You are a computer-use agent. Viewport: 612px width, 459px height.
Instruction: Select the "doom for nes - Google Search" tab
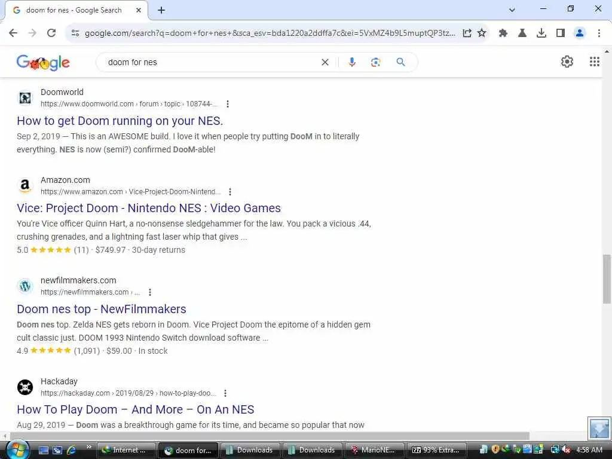tap(74, 10)
